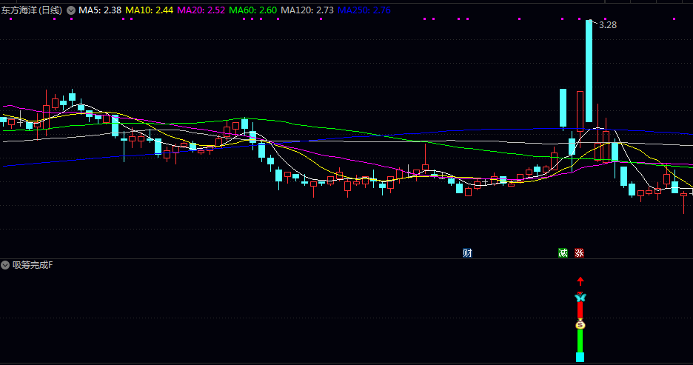
Task: Click the 东方海洋(日线) stock title
Action: click(x=32, y=10)
